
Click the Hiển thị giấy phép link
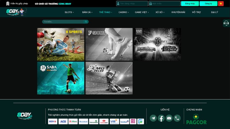(19, 3)
